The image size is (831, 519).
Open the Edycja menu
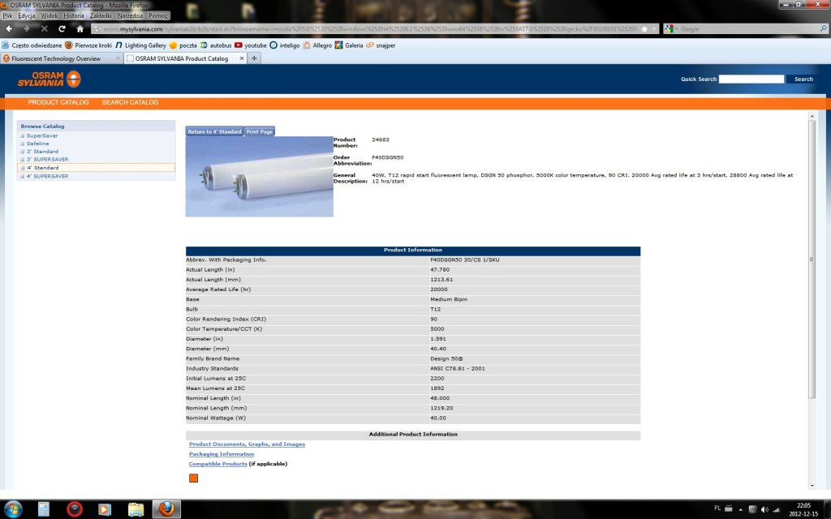(x=27, y=16)
